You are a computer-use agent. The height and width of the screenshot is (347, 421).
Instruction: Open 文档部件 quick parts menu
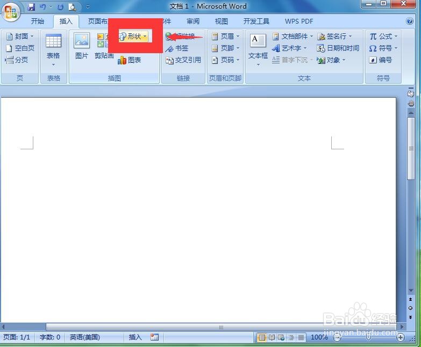coord(292,36)
